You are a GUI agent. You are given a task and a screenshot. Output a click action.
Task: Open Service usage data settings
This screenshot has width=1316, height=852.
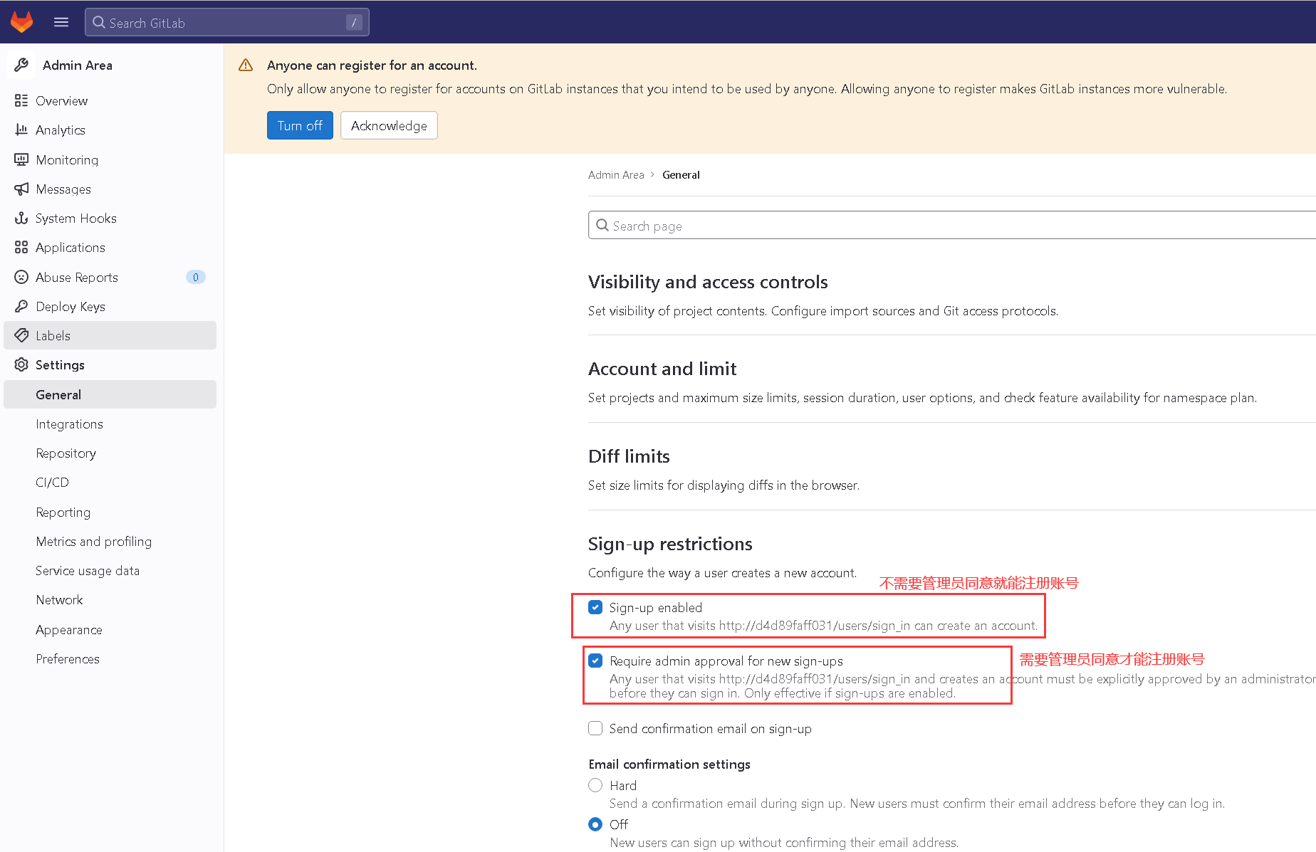click(x=110, y=570)
